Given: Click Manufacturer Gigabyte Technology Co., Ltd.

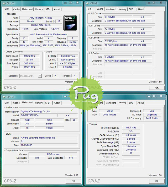Looking at the screenshot, I should [x=49, y=112].
